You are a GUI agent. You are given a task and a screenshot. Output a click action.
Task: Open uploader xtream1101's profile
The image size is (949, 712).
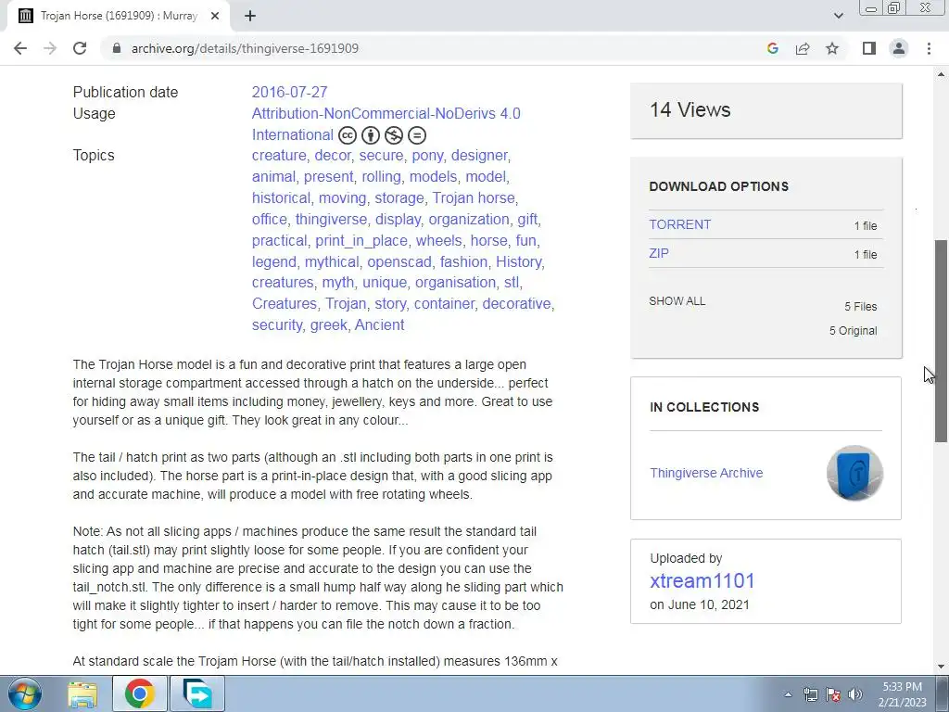pos(702,580)
